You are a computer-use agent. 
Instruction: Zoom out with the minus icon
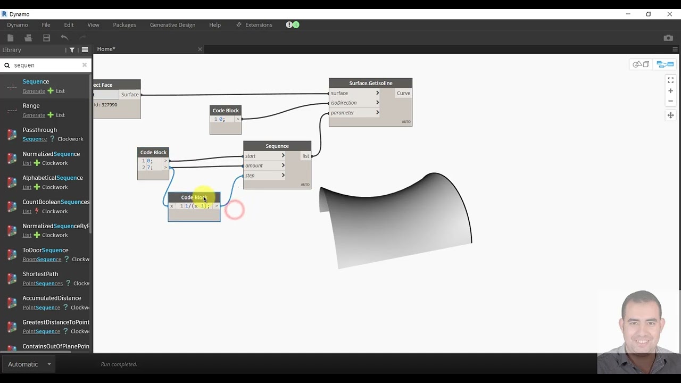(x=670, y=101)
